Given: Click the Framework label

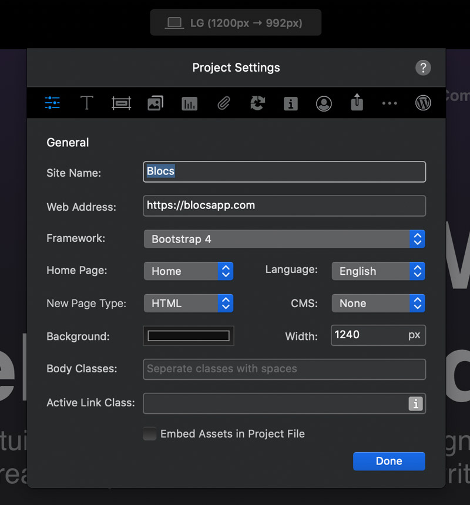Looking at the screenshot, I should tap(76, 238).
